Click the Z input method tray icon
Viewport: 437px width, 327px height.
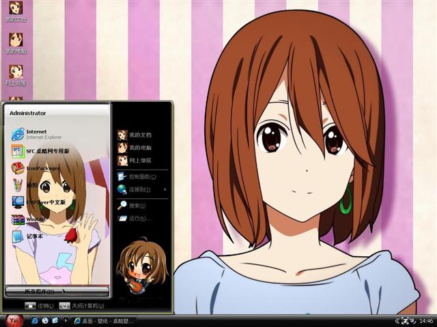click(x=405, y=321)
